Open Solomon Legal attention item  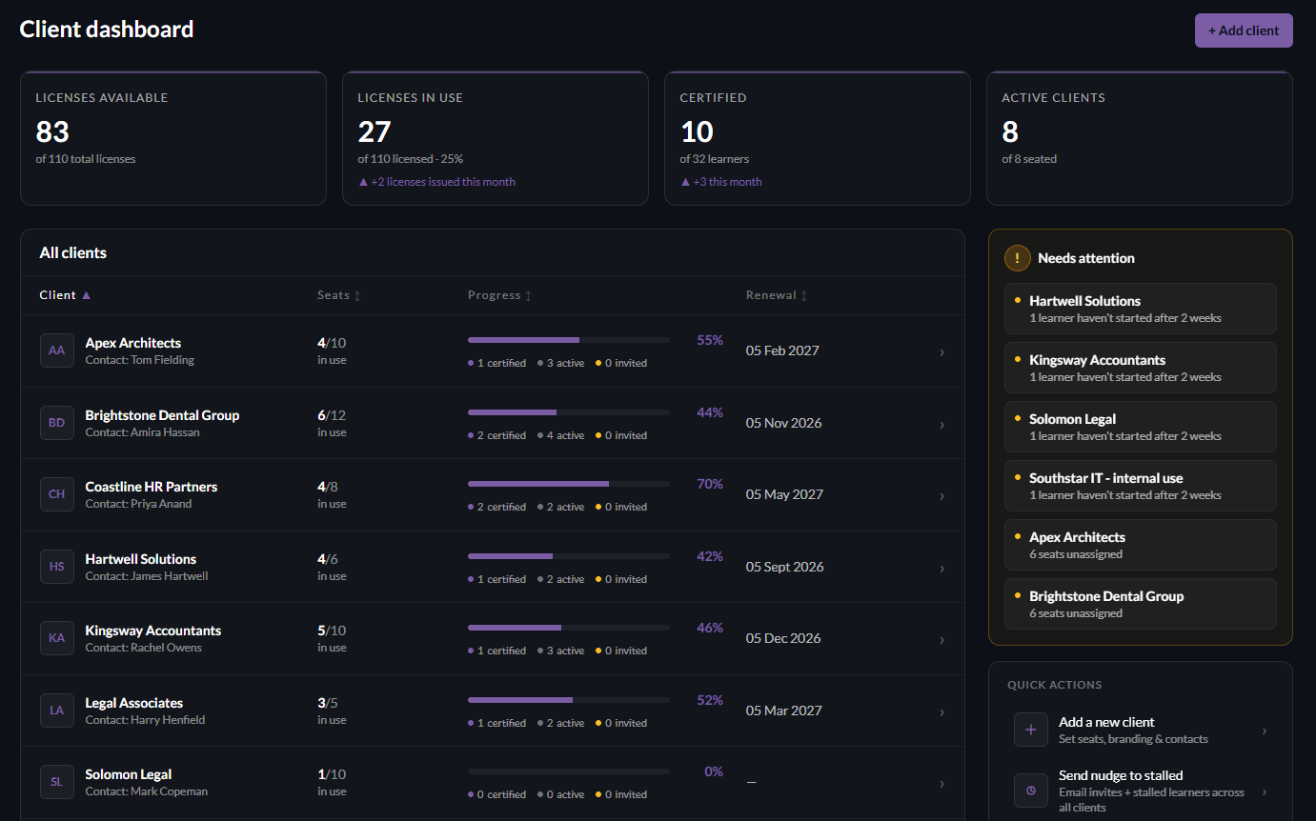click(1140, 427)
